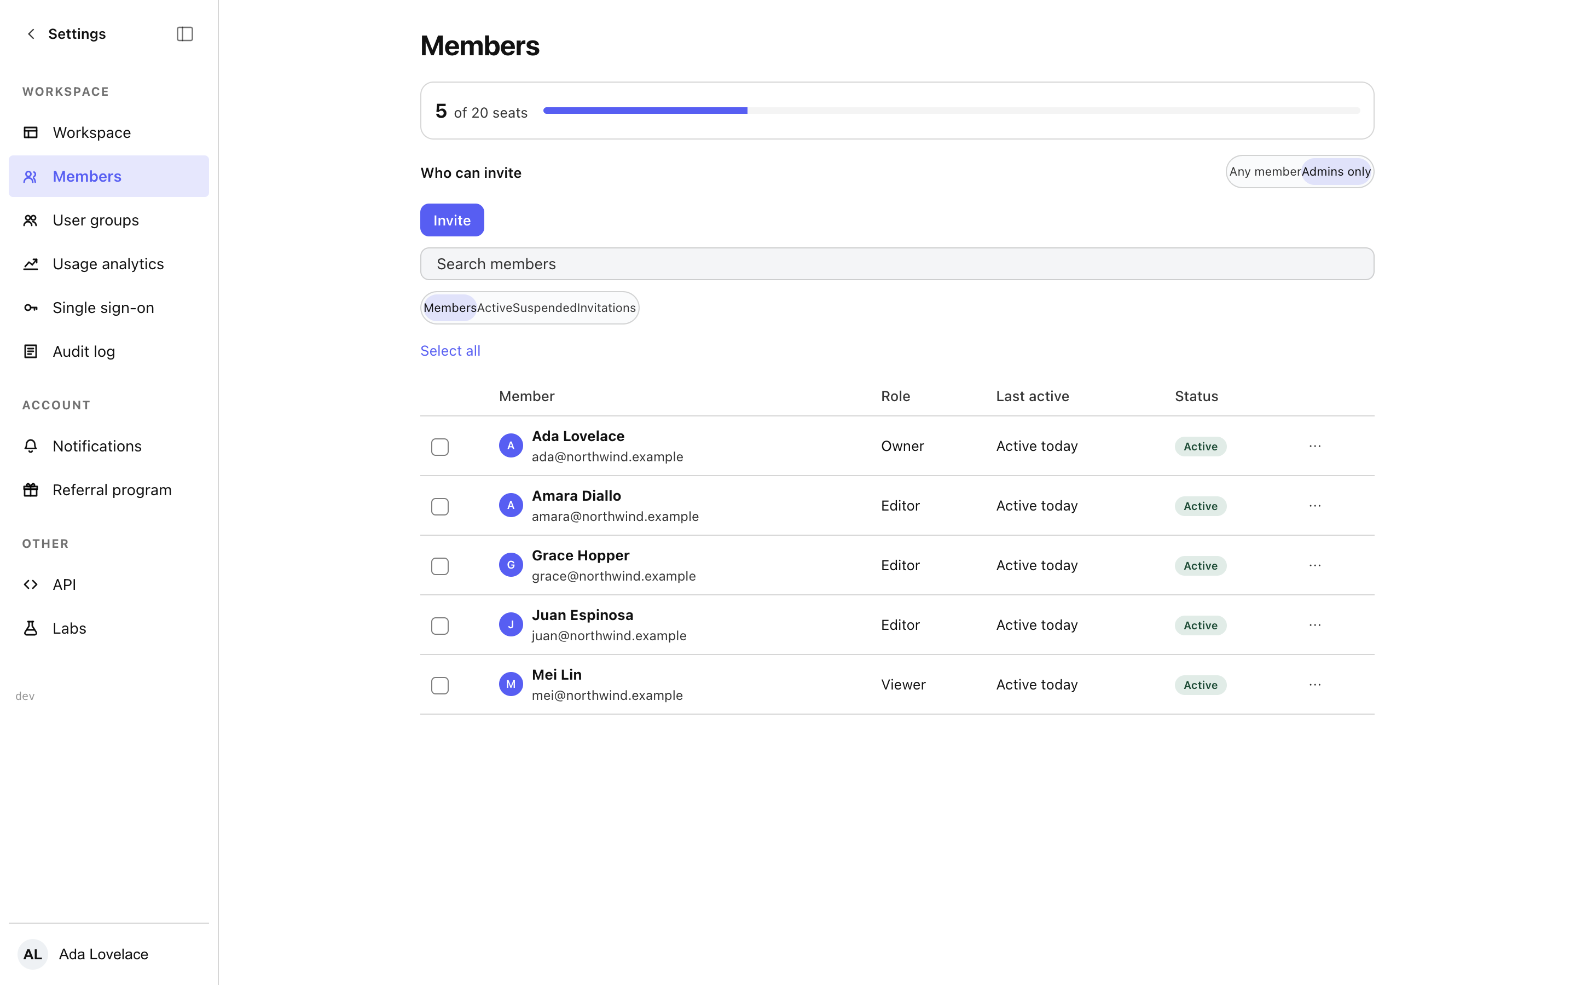Switch to the Active filter tab
This screenshot has width=1576, height=985.
click(494, 308)
